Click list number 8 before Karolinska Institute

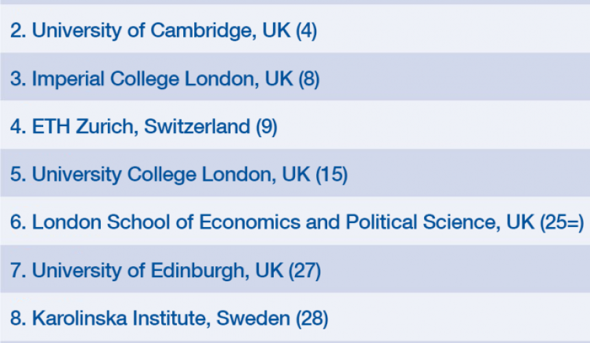point(18,318)
